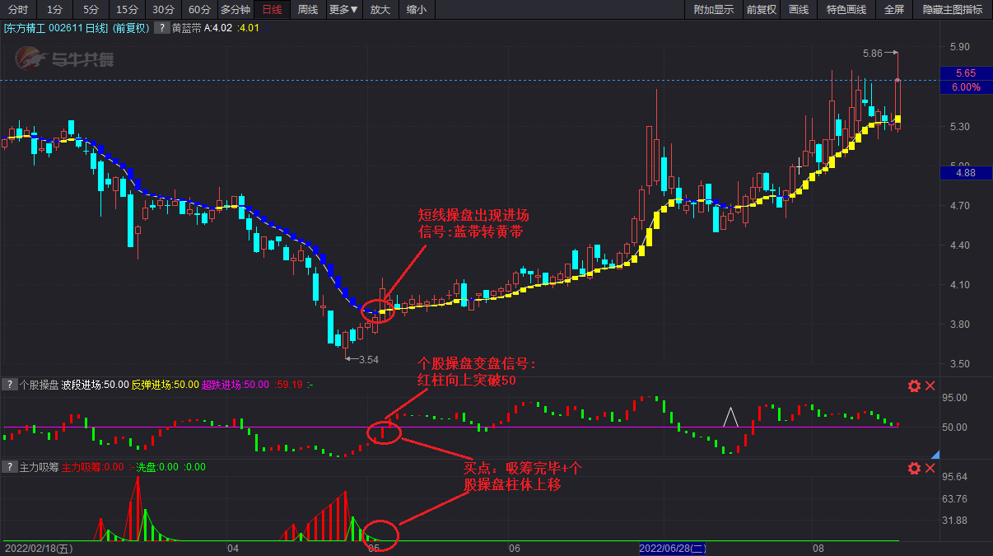Toggle 附加显示 additional display
993x556 pixels.
pyautogui.click(x=714, y=10)
